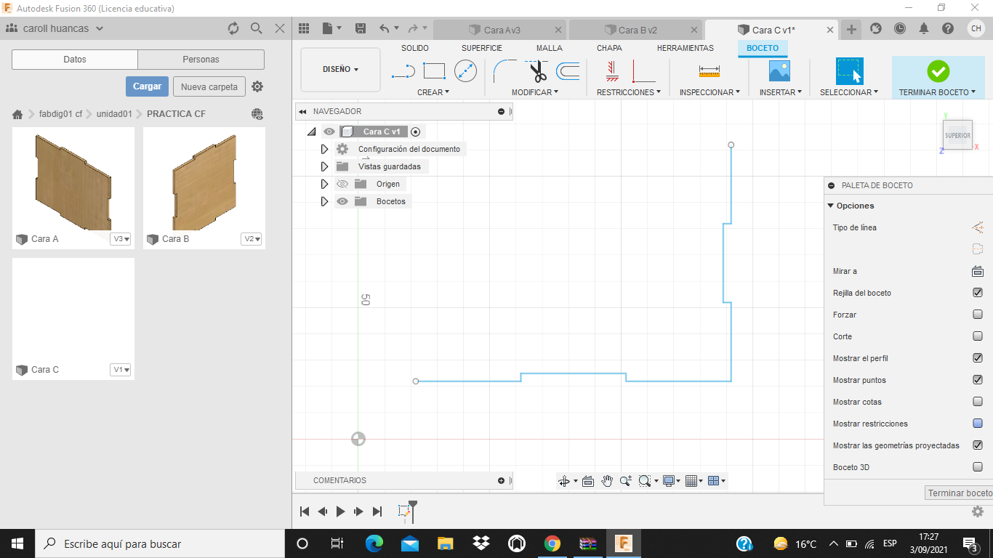Screen dimensions: 993x558
Task: Open job status clock icon
Action: (900, 28)
